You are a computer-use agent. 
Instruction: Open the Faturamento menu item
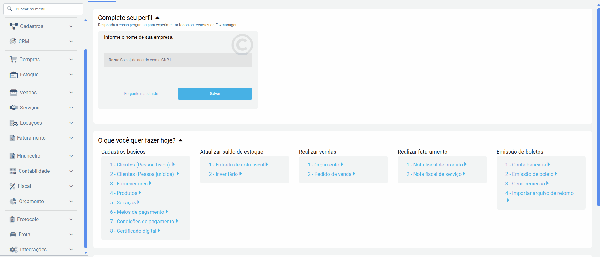[x=31, y=138]
